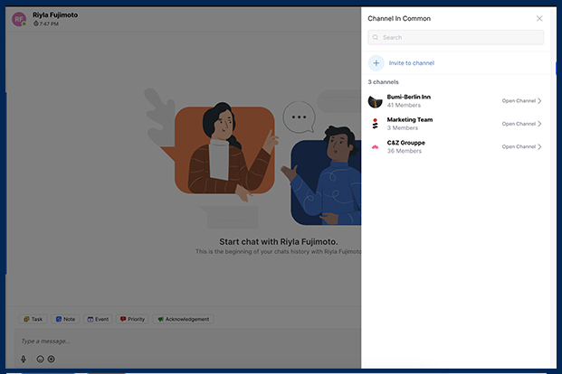Image resolution: width=562 pixels, height=374 pixels.
Task: Click 36 Members under C&Z Grouppe
Action: tap(404, 151)
